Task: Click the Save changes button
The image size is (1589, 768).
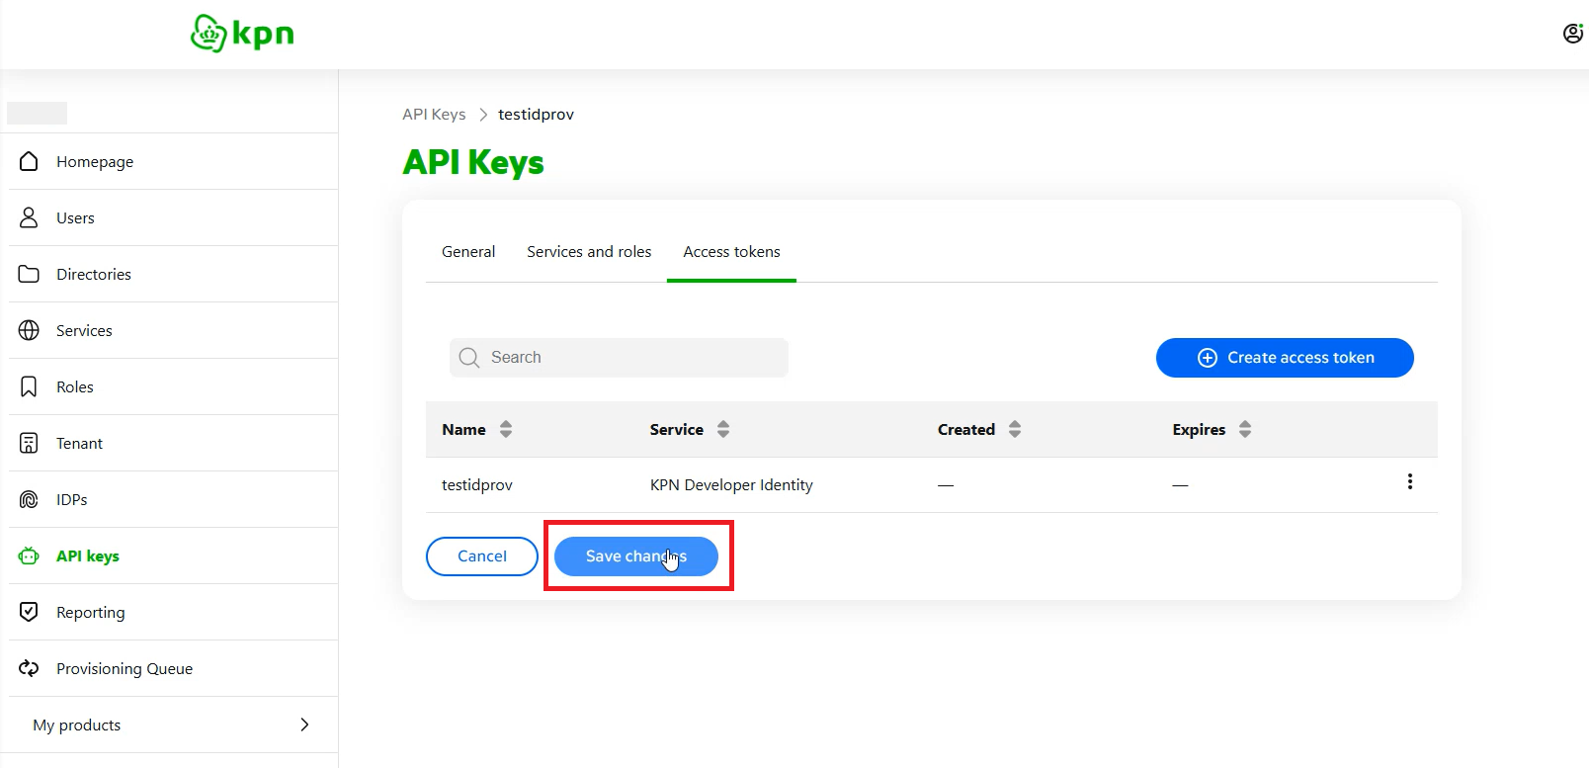Action: coord(636,556)
